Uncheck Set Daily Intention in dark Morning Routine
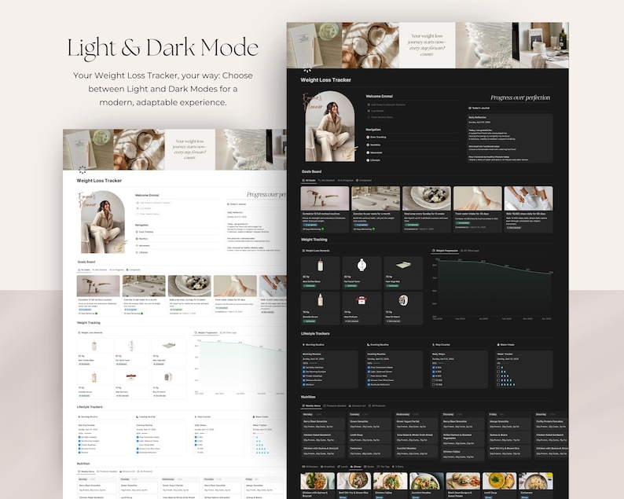624x499 pixels. point(303,368)
